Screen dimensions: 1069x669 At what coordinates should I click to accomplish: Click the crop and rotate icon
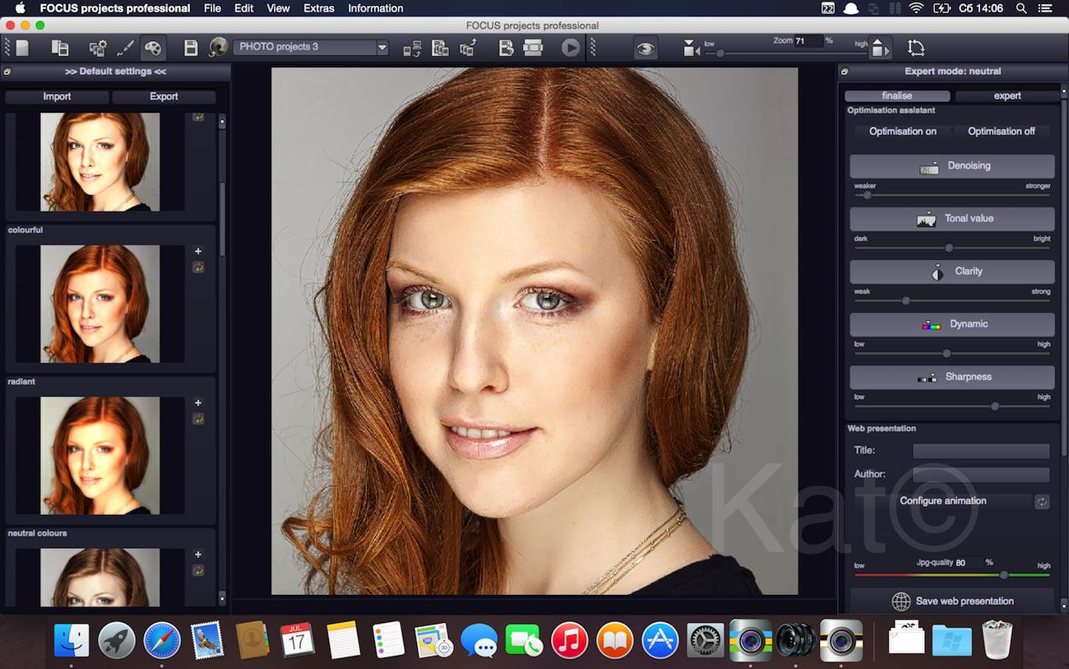[916, 48]
